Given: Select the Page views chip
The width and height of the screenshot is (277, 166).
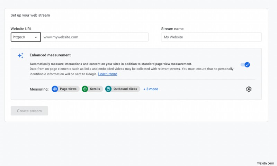Looking at the screenshot, I should [65, 89].
